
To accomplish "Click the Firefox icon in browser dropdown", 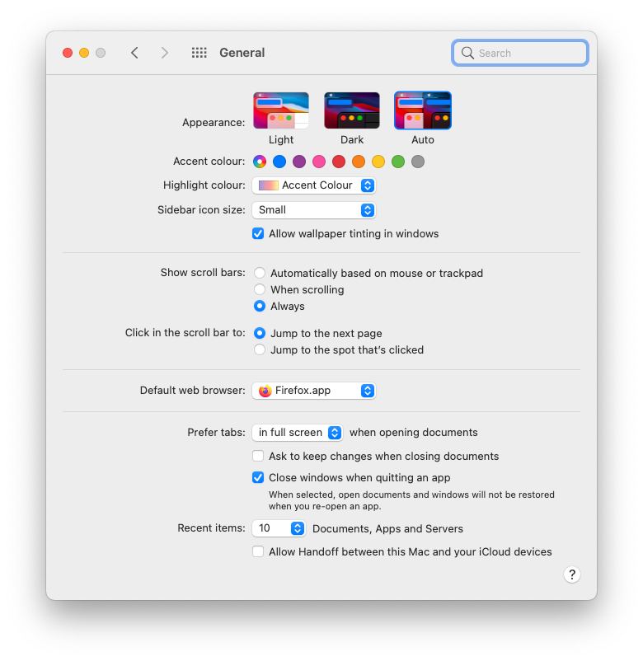I will tap(265, 391).
